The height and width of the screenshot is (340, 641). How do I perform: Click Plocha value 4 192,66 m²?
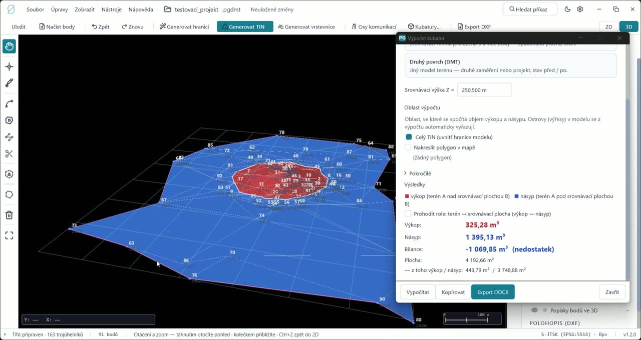(x=480, y=260)
